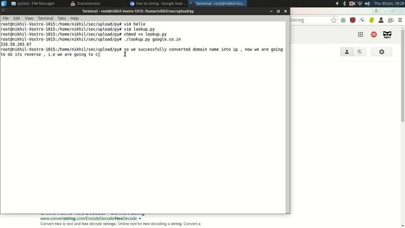Image resolution: width=405 pixels, height=228 pixels.
Task: Open Google search settings gear
Action: [382, 52]
